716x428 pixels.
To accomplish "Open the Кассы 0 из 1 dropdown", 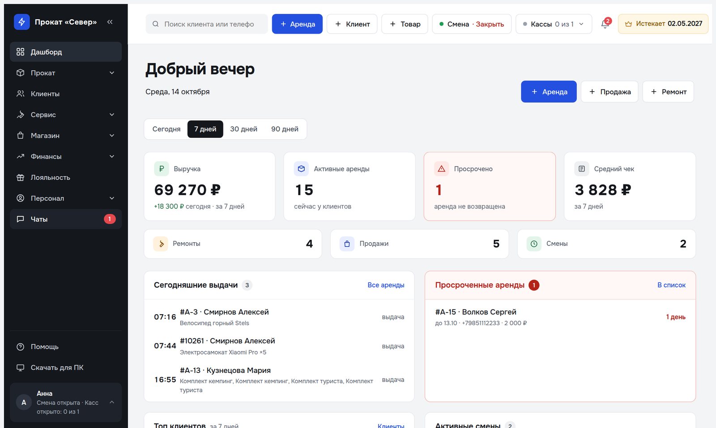I will [x=554, y=24].
